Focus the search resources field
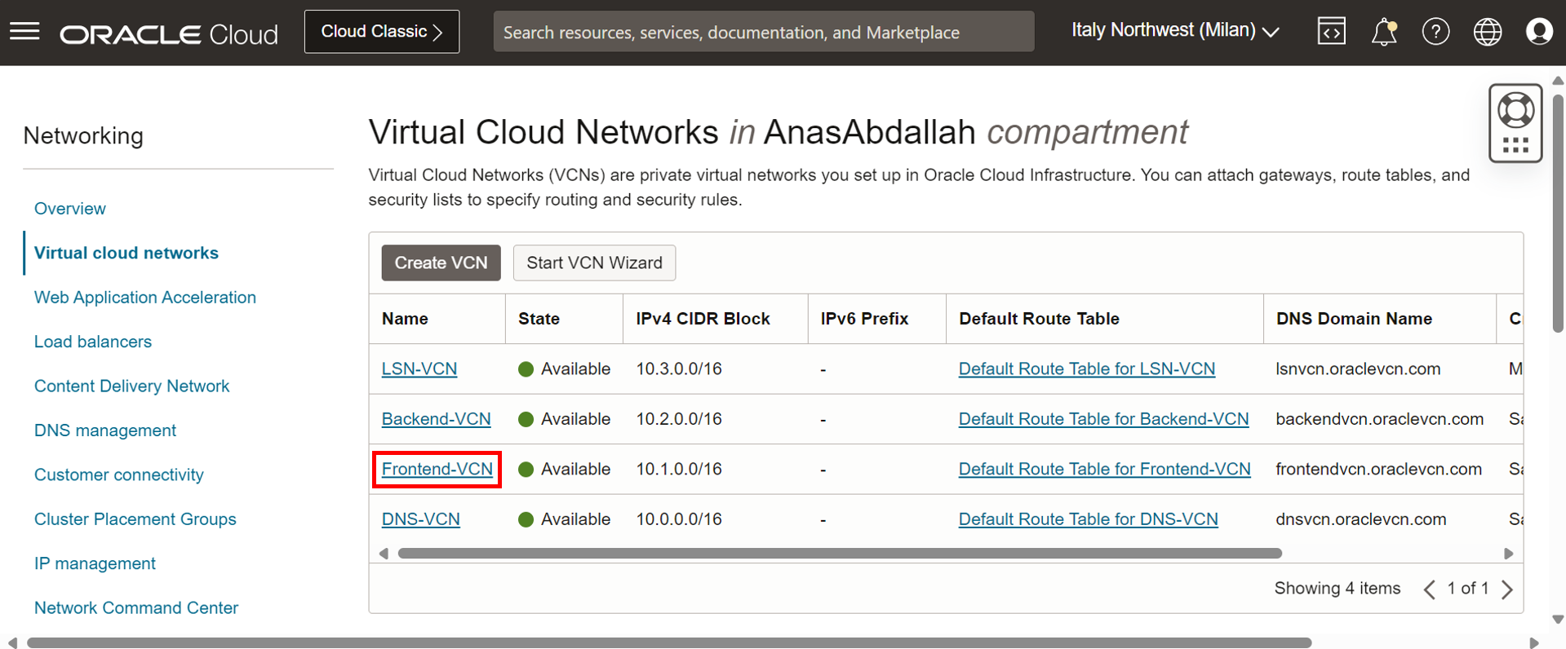 764,32
